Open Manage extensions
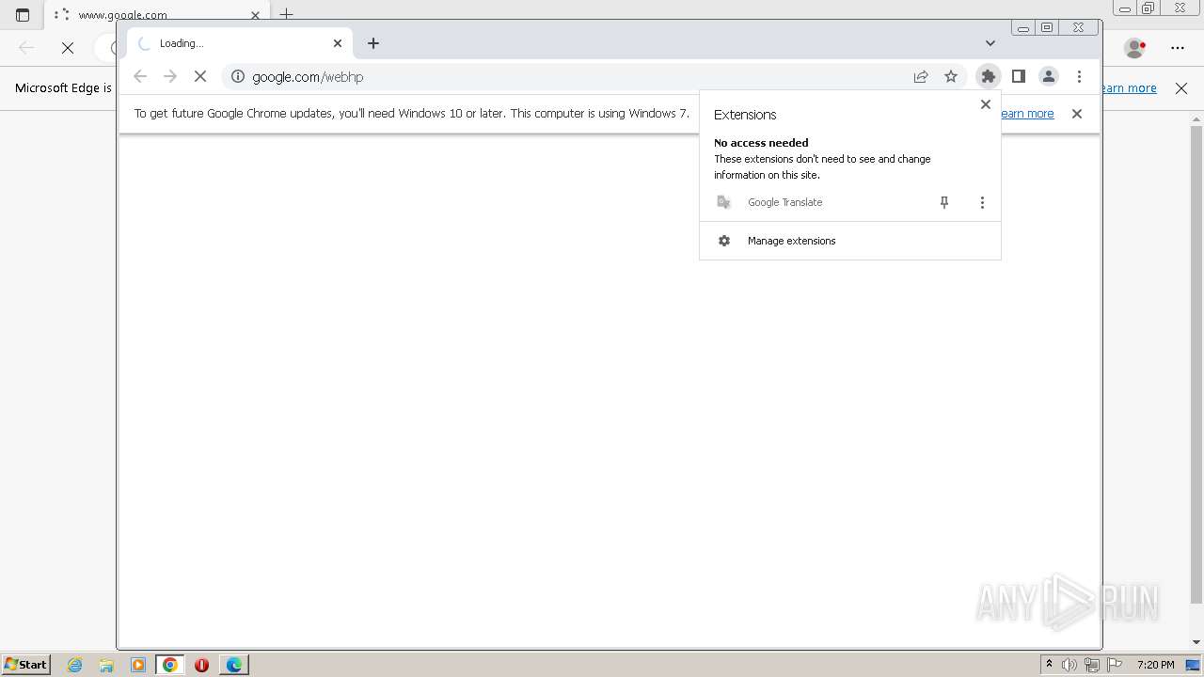Screen dimensions: 1204x677 click(850, 241)
